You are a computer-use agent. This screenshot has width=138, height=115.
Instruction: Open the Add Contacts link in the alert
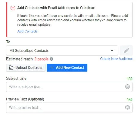28,31
